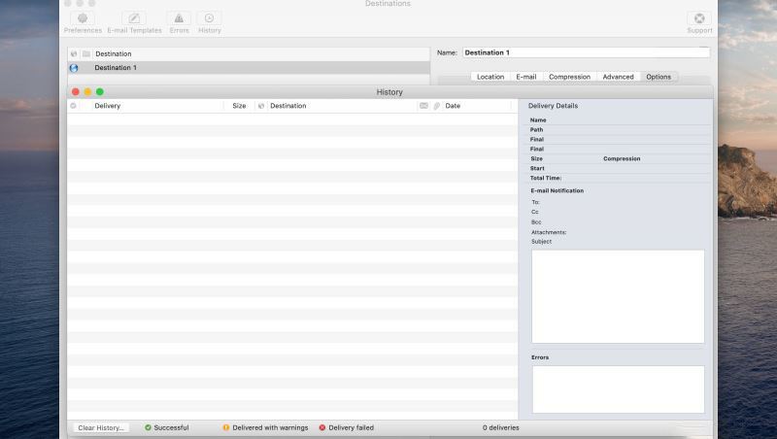Switch to the Options tab
The width and height of the screenshot is (777, 439).
click(x=659, y=77)
